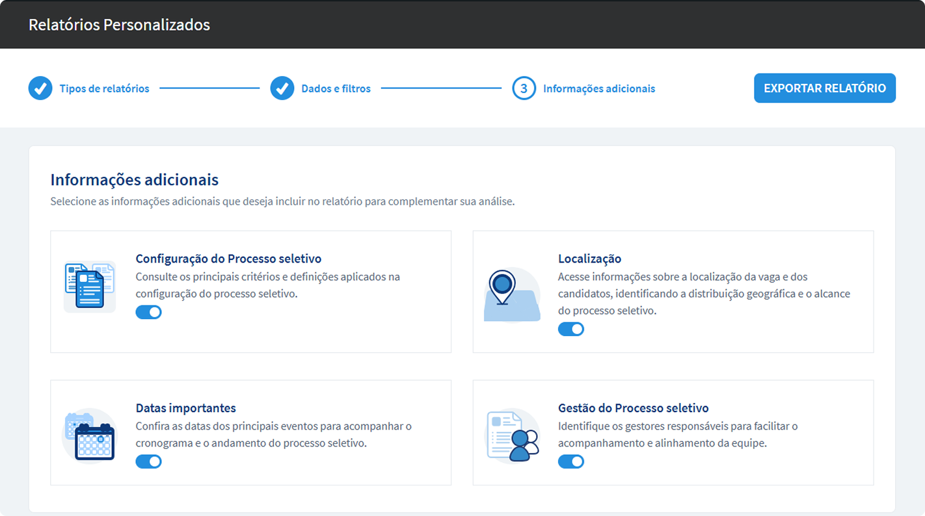Image resolution: width=925 pixels, height=516 pixels.
Task: Click the checkmark icon for Tipos de relatórios
Action: click(40, 88)
